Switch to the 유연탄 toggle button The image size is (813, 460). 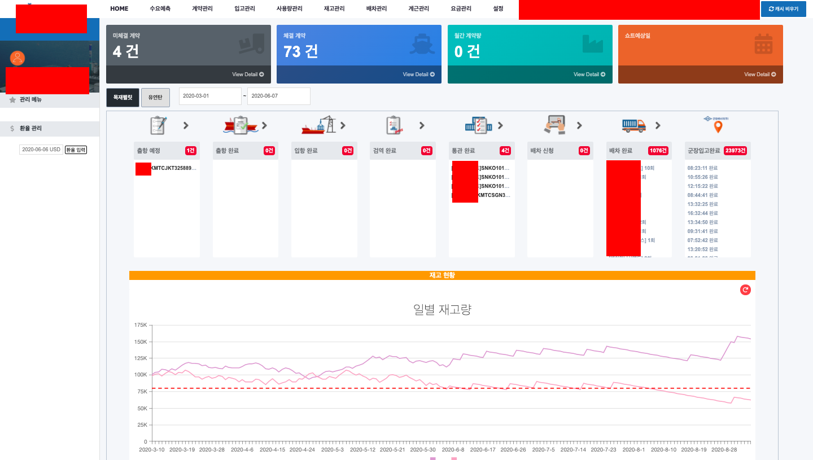[155, 97]
